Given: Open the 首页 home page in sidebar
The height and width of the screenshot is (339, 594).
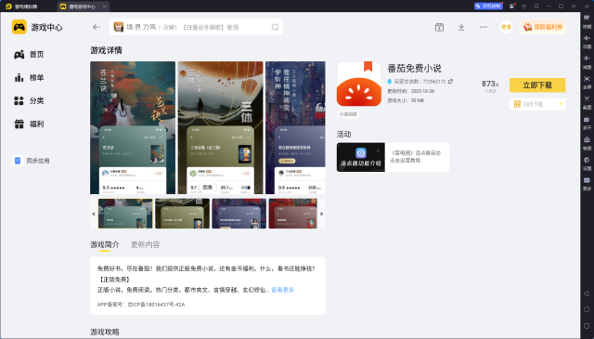Looking at the screenshot, I should coord(29,55).
